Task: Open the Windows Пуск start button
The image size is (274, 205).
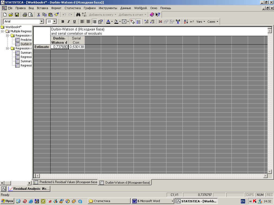Action: pyautogui.click(x=7, y=201)
